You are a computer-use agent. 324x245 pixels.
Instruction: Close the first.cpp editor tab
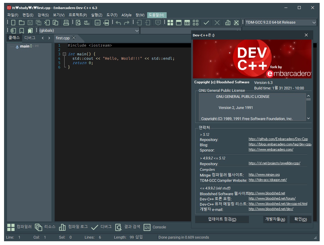click(74, 38)
